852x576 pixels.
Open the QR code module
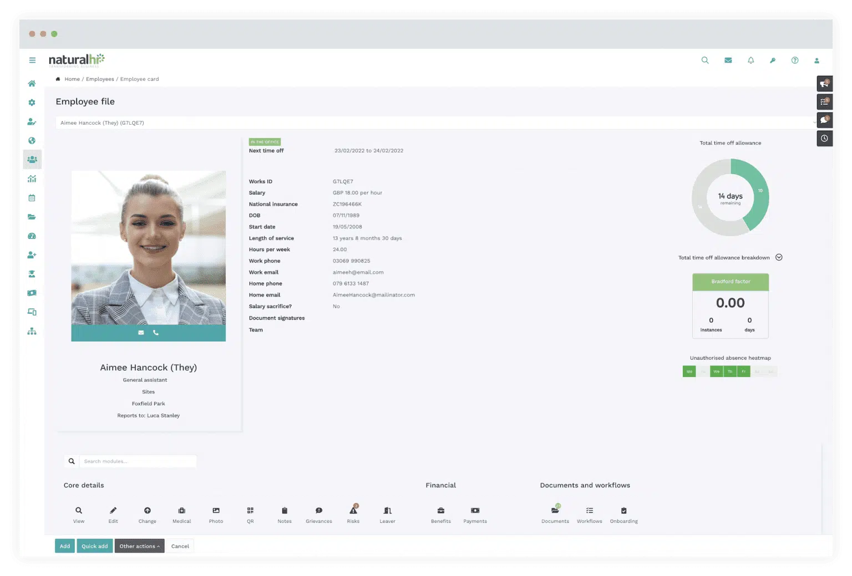(x=250, y=511)
